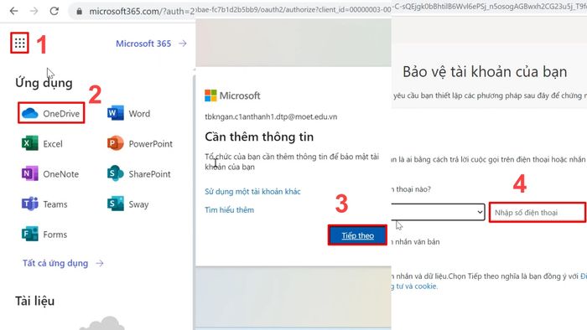Click the Microsoft logo in sign-in dialog
Viewport: 587px width, 330px height.
tap(232, 95)
